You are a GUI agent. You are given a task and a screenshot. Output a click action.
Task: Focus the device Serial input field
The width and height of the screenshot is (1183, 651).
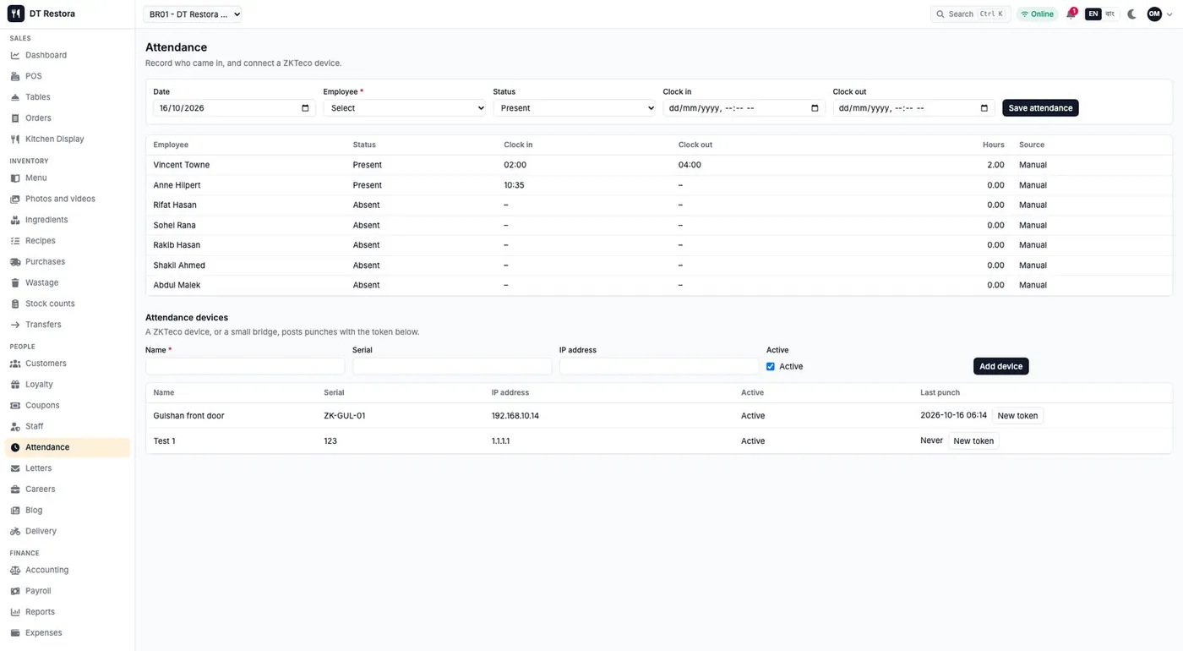click(x=452, y=366)
